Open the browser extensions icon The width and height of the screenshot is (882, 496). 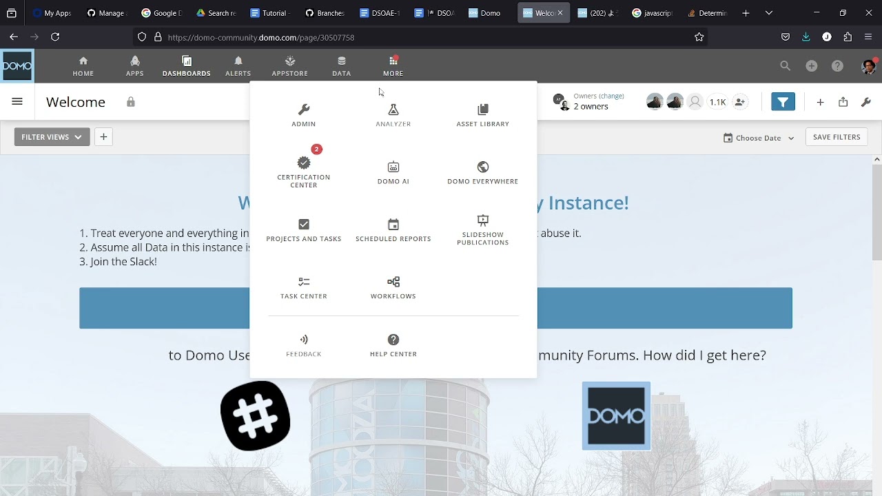point(848,37)
